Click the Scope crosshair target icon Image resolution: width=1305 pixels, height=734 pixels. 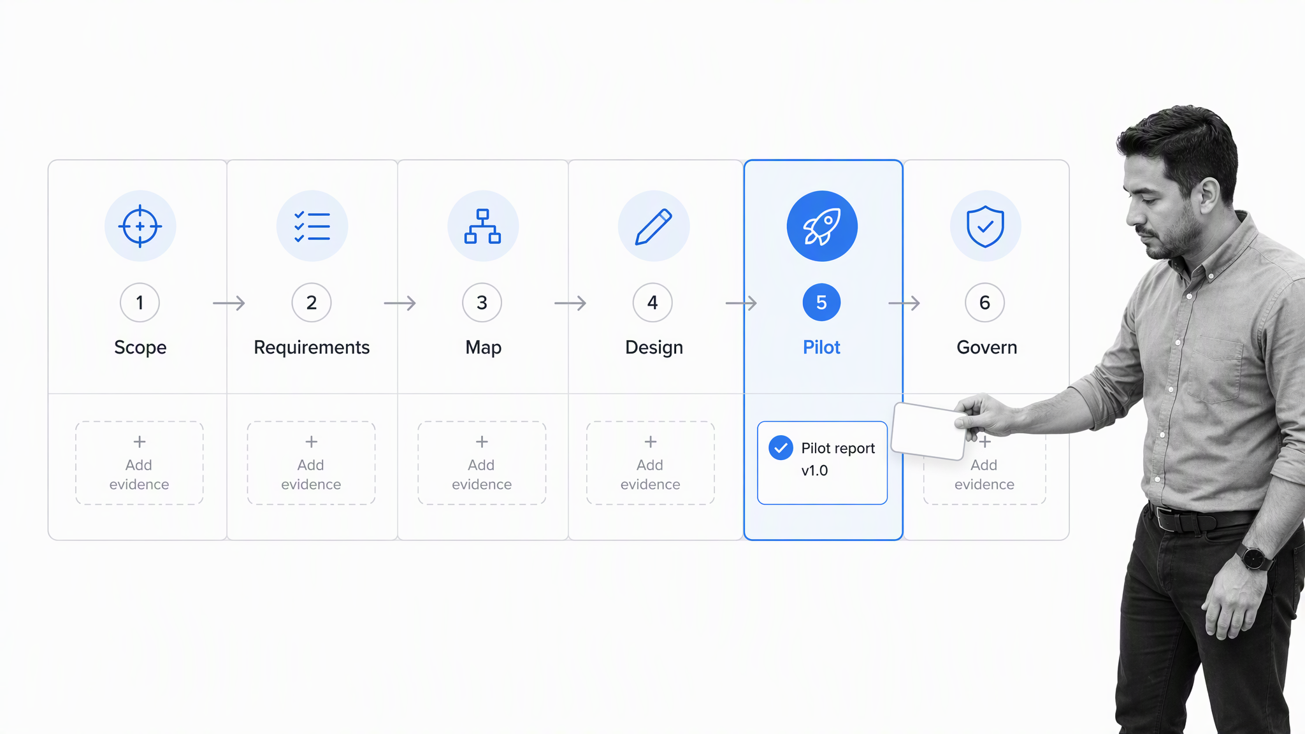(140, 226)
